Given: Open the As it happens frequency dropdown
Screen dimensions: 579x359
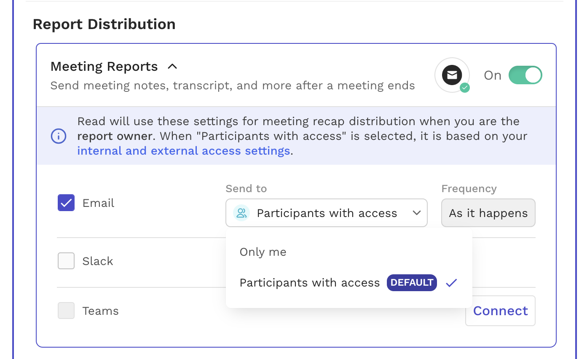Looking at the screenshot, I should (488, 213).
